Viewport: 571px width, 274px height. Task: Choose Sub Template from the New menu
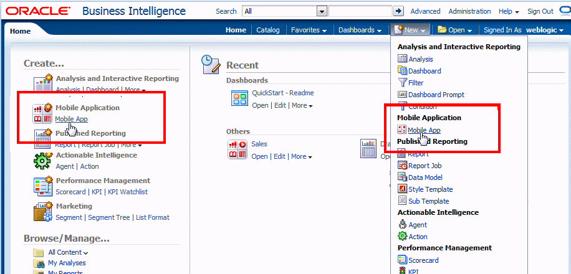[429, 201]
